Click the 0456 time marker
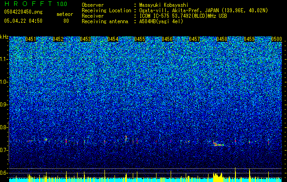The image size is (287, 182). (x=167, y=39)
